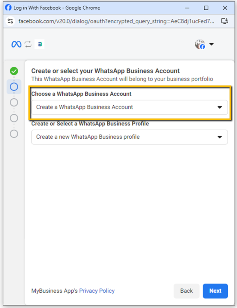The width and height of the screenshot is (237, 308).
Task: Click the Meta logo icon
Action: (16, 44)
